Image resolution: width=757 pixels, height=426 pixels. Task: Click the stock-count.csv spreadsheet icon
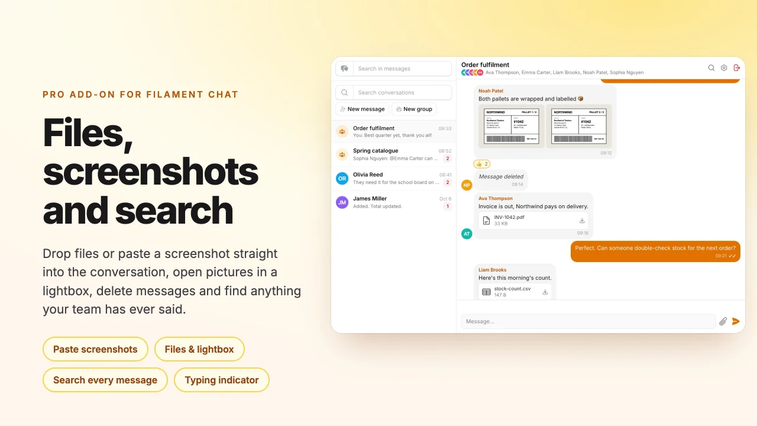pyautogui.click(x=486, y=292)
